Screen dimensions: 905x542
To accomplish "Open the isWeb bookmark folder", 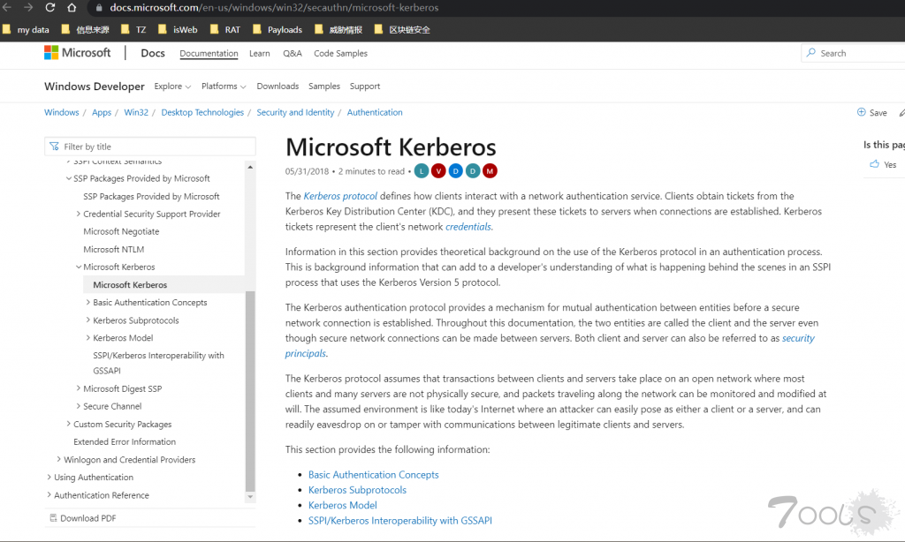I will point(178,29).
